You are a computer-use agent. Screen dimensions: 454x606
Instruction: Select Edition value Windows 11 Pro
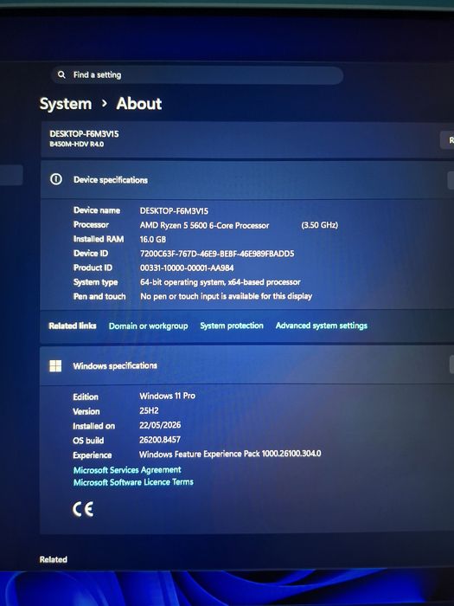pos(167,396)
